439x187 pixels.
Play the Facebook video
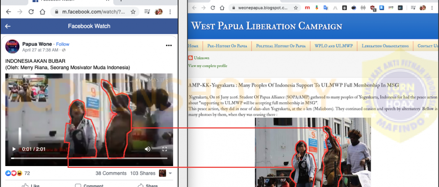(14, 149)
